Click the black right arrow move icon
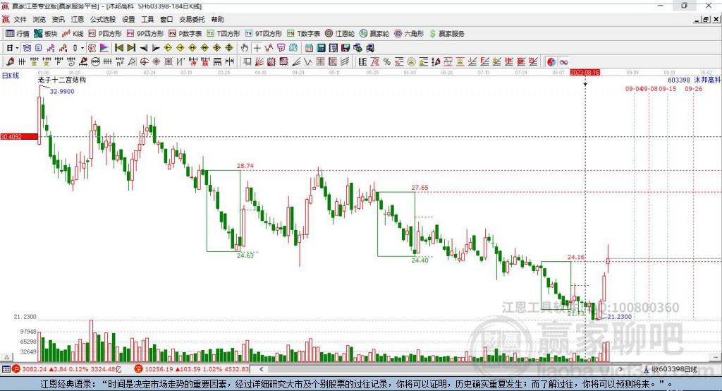 point(156,48)
